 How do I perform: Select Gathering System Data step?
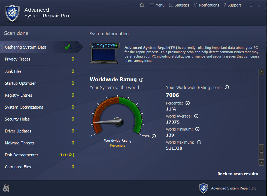[x=39, y=47]
